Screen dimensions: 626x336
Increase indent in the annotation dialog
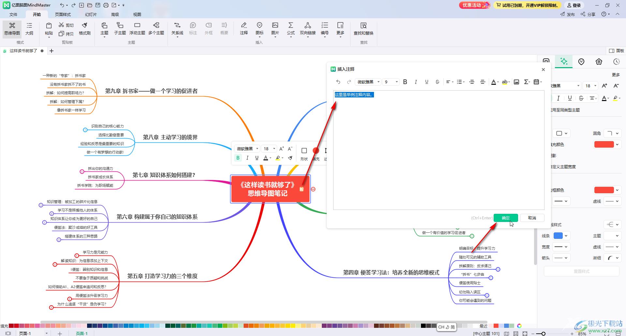(x=483, y=82)
